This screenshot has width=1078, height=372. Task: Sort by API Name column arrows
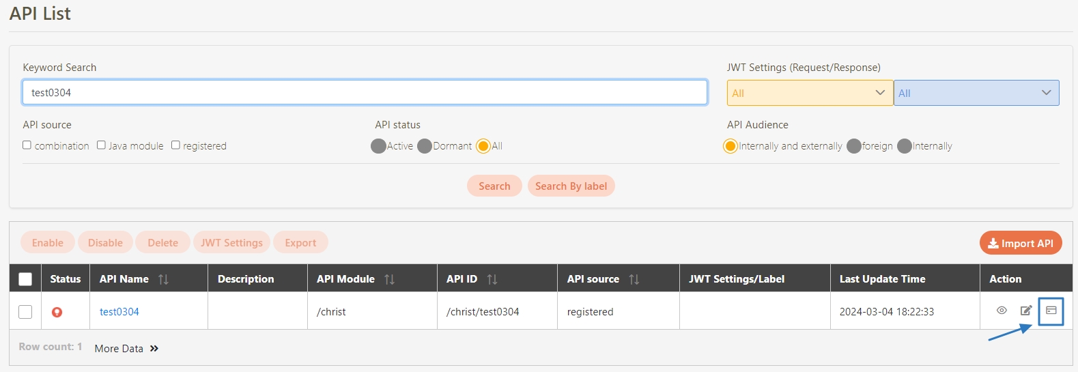[163, 279]
